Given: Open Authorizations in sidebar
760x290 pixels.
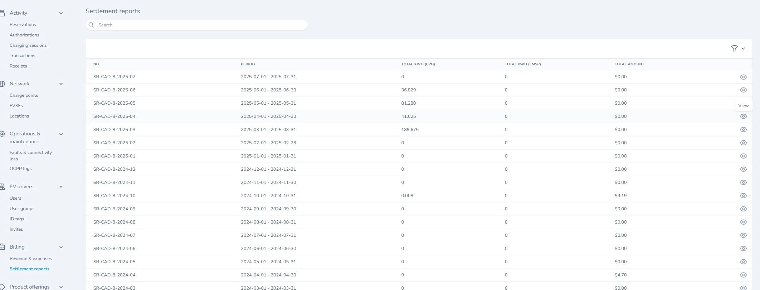Looking at the screenshot, I should 24,35.
